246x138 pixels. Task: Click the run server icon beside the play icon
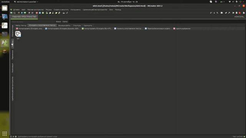237,13
